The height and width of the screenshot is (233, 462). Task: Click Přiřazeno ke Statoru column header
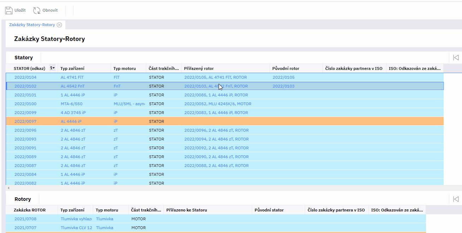(186, 210)
